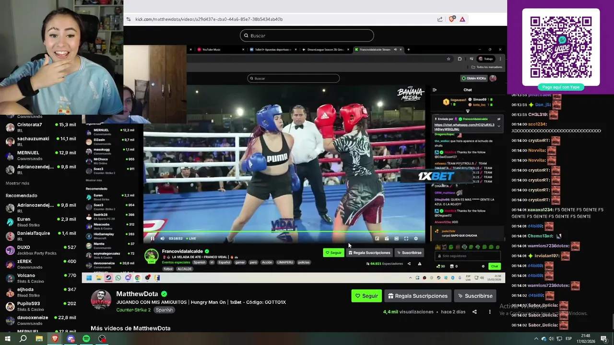Viewport: 614px width, 345px height.
Task: Open File Explorer from the taskbar
Action: pyautogui.click(x=39, y=339)
